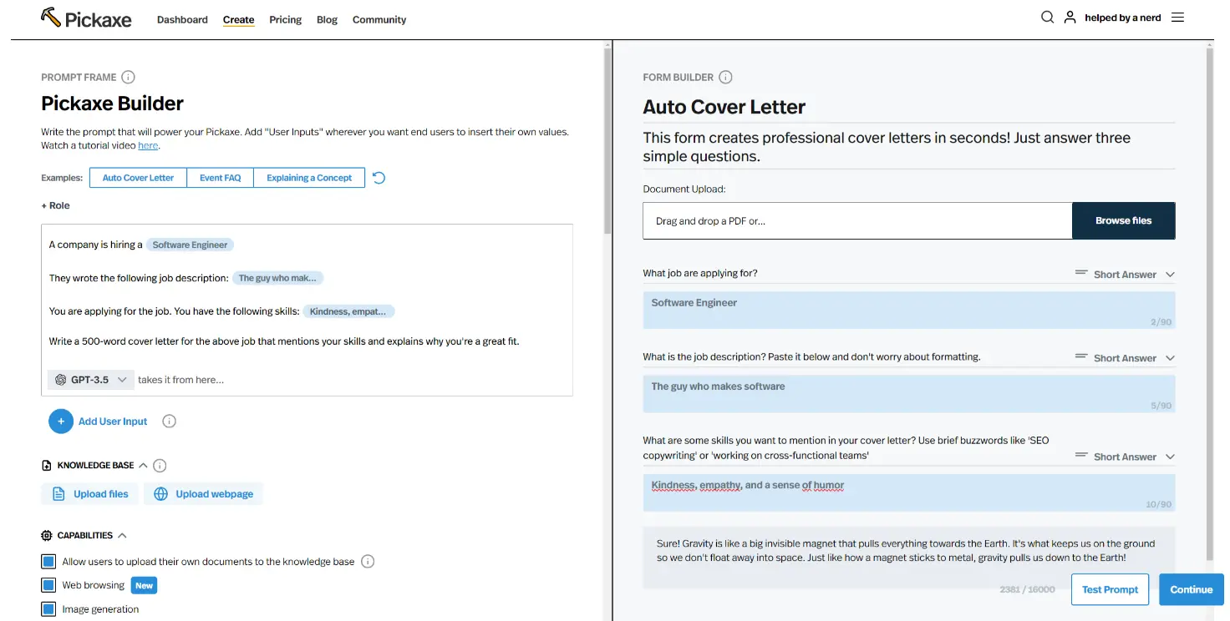Collapse the Knowledge Base section chevron

pyautogui.click(x=143, y=465)
